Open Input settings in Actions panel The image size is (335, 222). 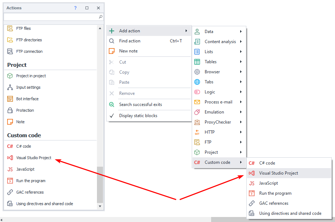coord(28,87)
